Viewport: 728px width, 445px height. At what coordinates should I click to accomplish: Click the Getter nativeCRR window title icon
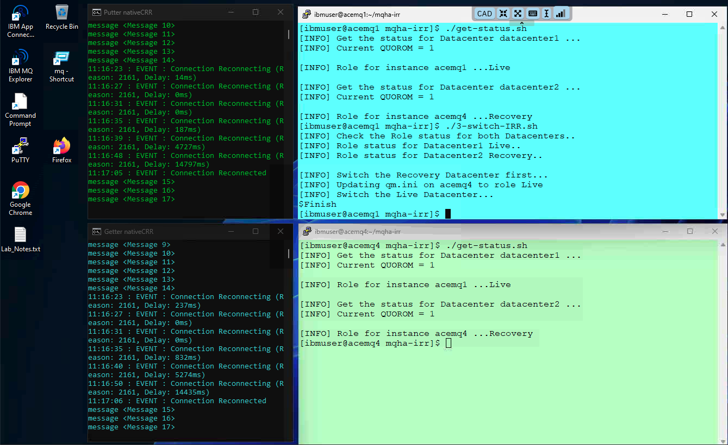pyautogui.click(x=96, y=231)
